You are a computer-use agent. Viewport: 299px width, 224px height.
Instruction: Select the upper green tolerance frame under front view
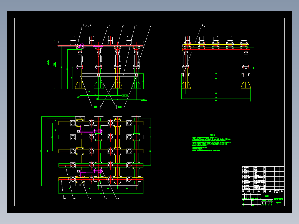[x=125, y=96]
